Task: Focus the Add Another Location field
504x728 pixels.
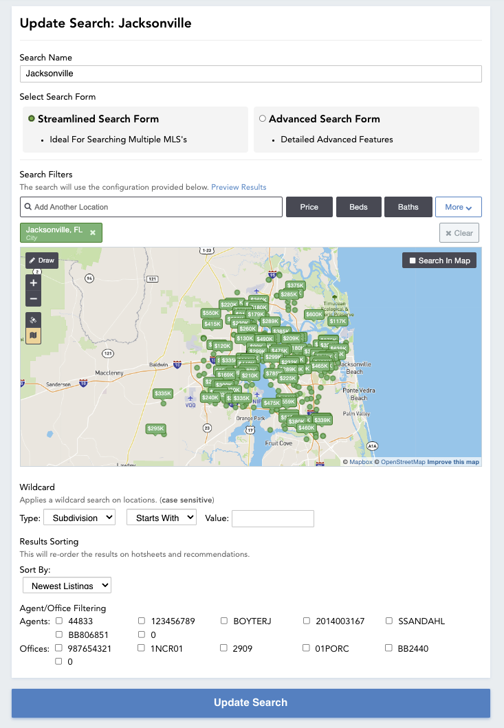Action: coord(151,207)
